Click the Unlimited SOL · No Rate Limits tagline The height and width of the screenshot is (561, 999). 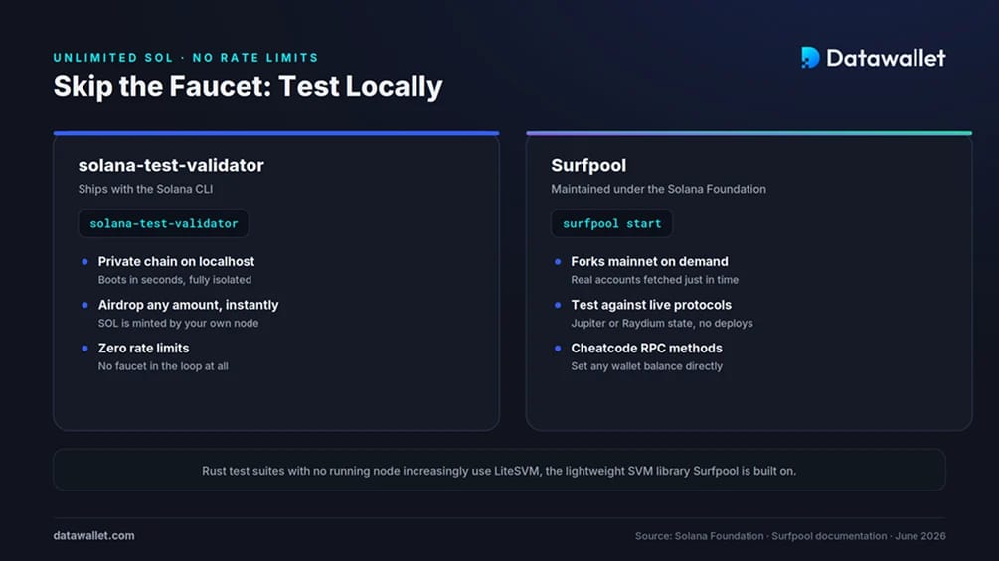(x=186, y=58)
